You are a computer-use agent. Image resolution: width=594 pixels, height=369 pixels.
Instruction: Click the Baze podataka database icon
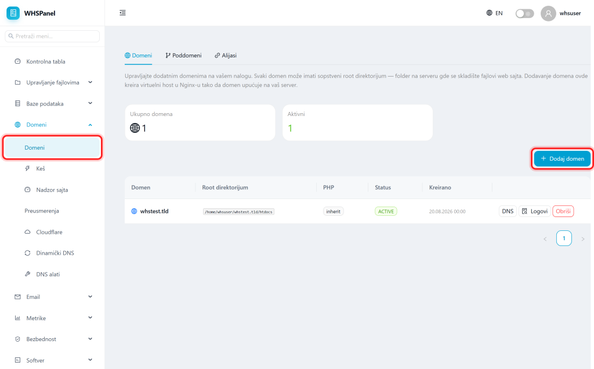pyautogui.click(x=17, y=103)
